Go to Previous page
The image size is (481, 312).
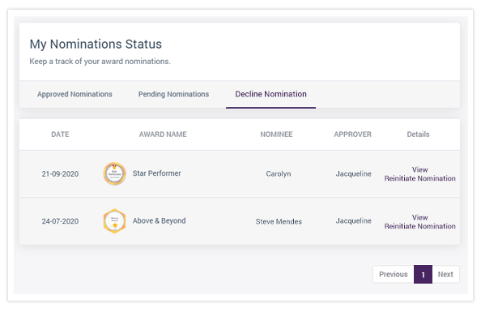[x=394, y=274]
